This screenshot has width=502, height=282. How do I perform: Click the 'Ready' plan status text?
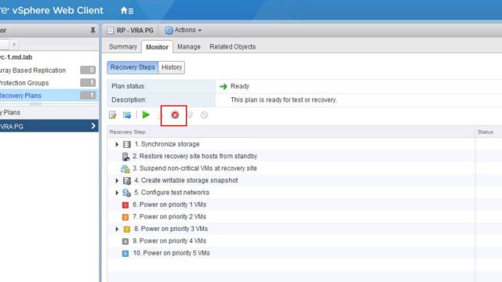pyautogui.click(x=240, y=86)
